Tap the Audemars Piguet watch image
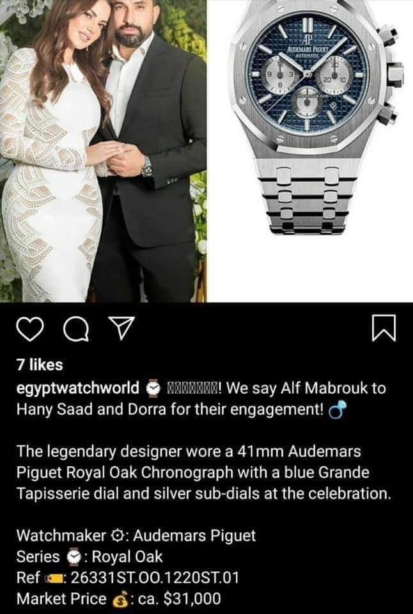The height and width of the screenshot is (614, 413). click(311, 151)
